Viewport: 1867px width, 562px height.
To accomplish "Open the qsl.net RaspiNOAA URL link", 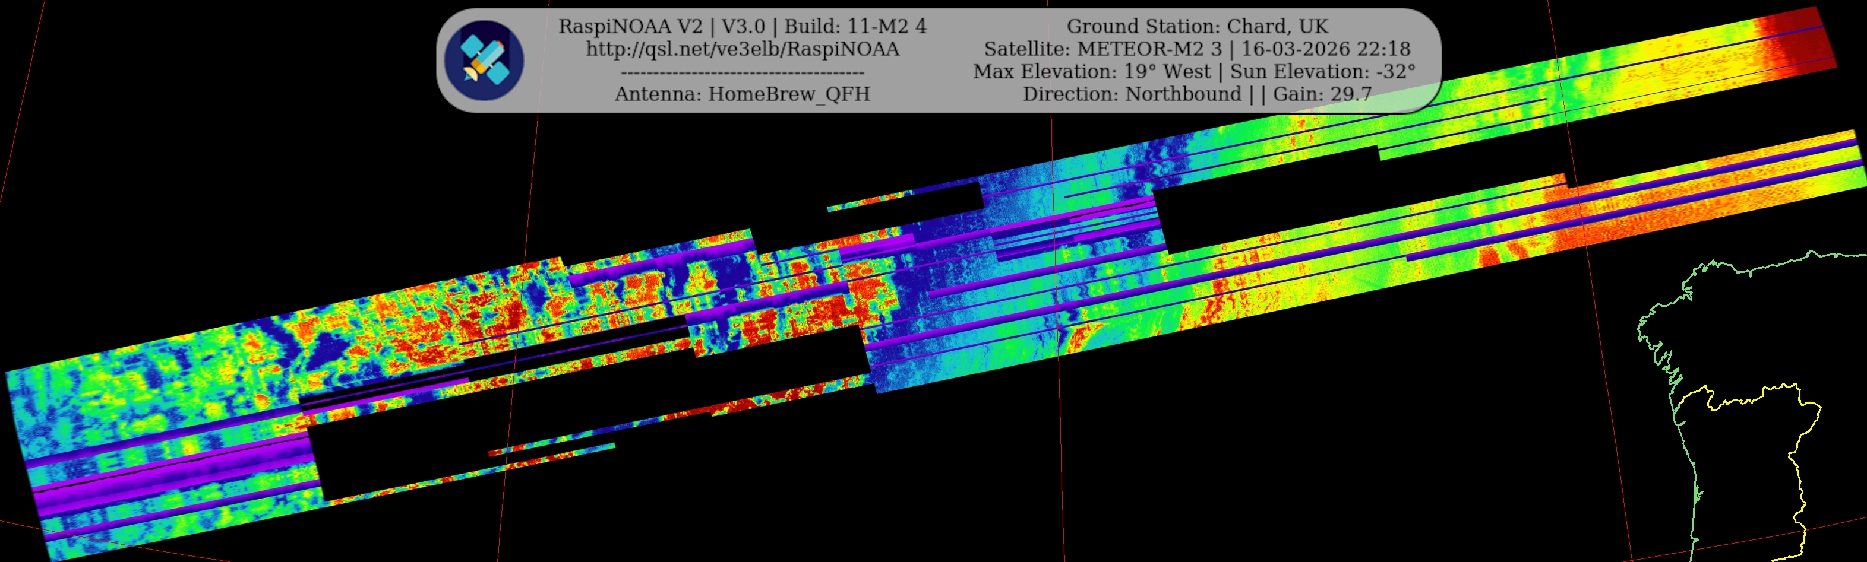I will pos(742,49).
